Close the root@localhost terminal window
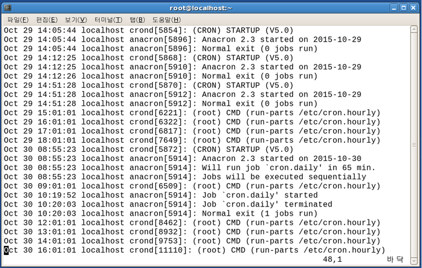This screenshot has width=422, height=268. click(x=413, y=8)
